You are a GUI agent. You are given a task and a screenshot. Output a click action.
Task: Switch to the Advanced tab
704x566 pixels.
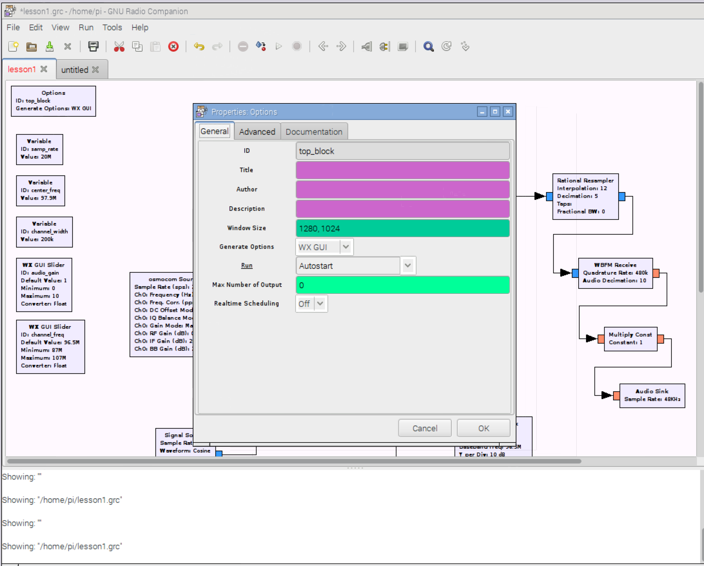click(257, 131)
